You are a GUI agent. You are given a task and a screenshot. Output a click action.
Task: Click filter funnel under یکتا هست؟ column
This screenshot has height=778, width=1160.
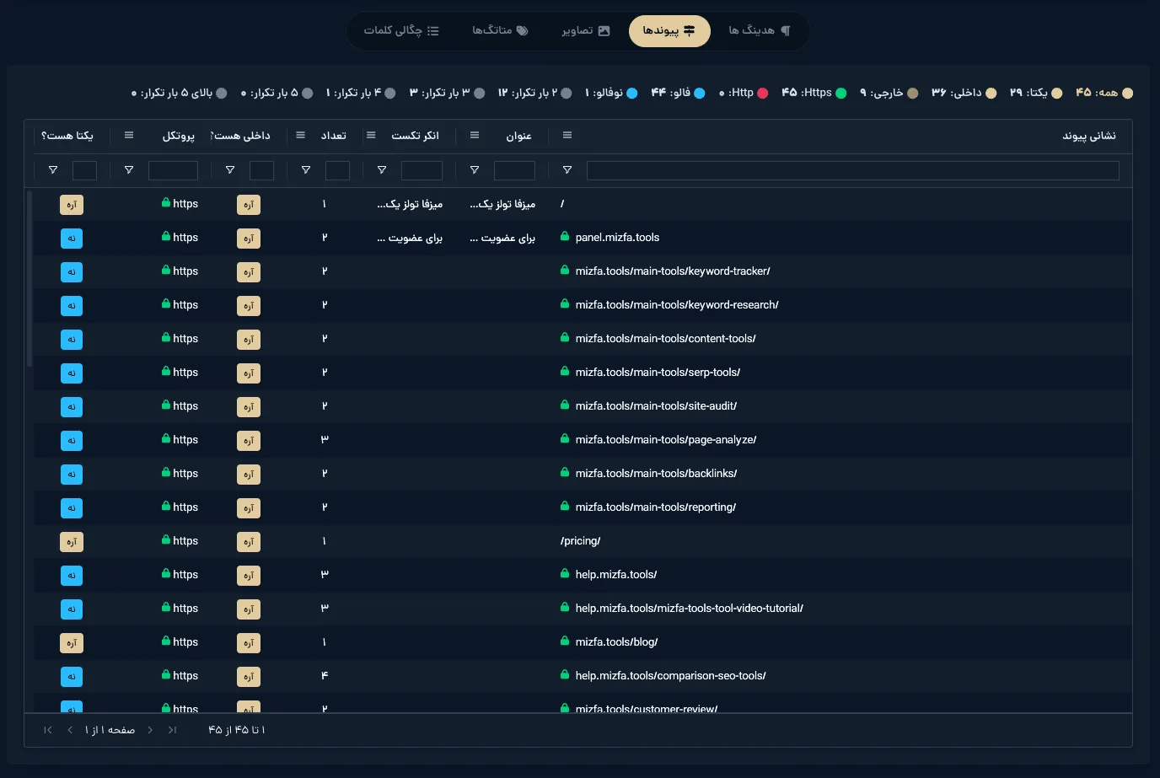[53, 170]
